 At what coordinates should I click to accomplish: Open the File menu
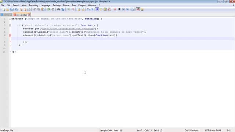[3, 5]
